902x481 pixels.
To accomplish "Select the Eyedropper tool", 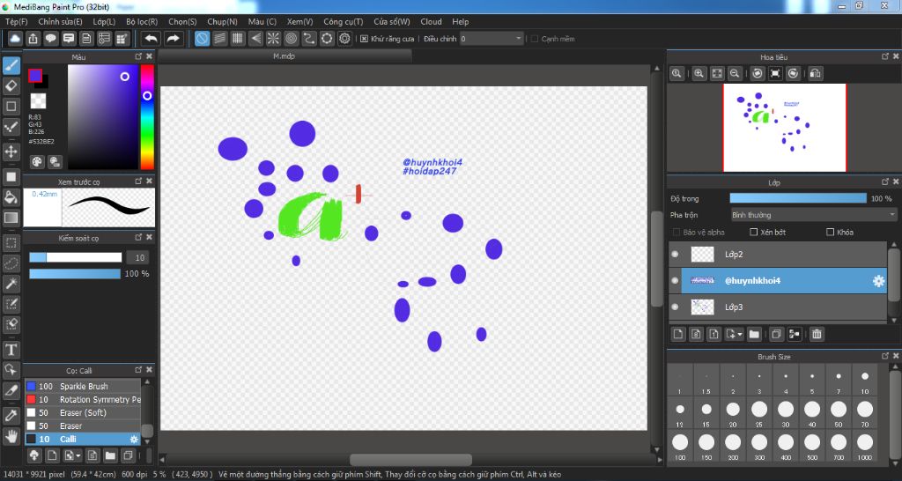I will point(11,416).
